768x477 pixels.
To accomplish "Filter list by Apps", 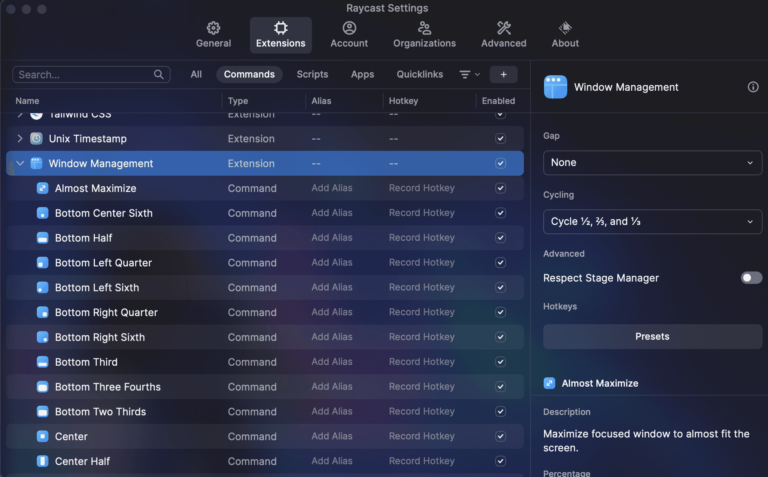I will click(x=362, y=74).
